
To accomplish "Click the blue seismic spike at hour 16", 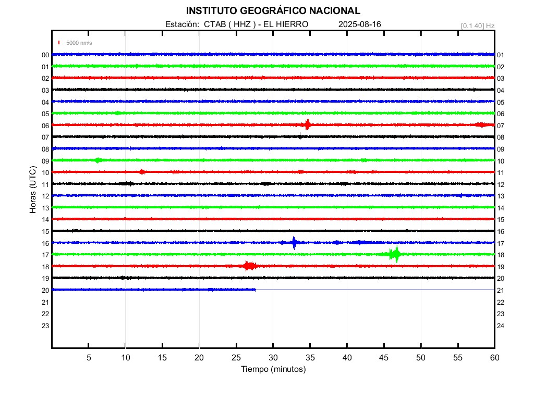I will coord(294,243).
